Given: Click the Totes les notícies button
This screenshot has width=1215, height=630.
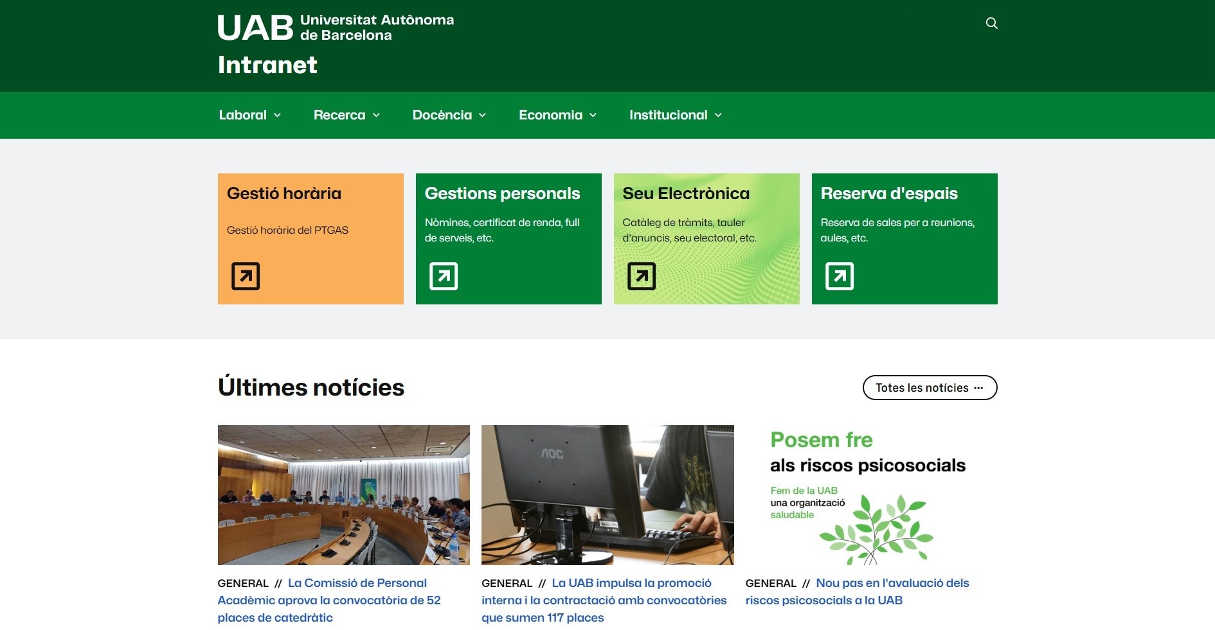Looking at the screenshot, I should point(930,387).
